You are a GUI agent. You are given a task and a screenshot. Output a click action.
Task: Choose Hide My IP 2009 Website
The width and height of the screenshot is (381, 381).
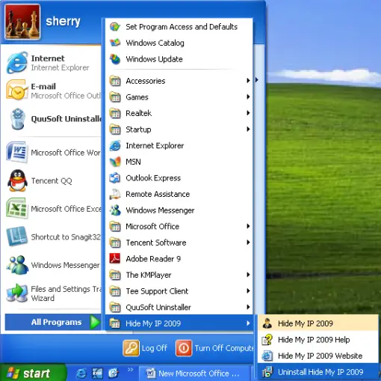[318, 356]
